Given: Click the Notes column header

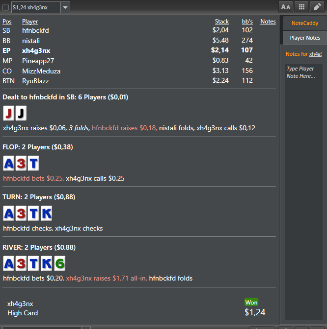Looking at the screenshot, I should pyautogui.click(x=268, y=22).
